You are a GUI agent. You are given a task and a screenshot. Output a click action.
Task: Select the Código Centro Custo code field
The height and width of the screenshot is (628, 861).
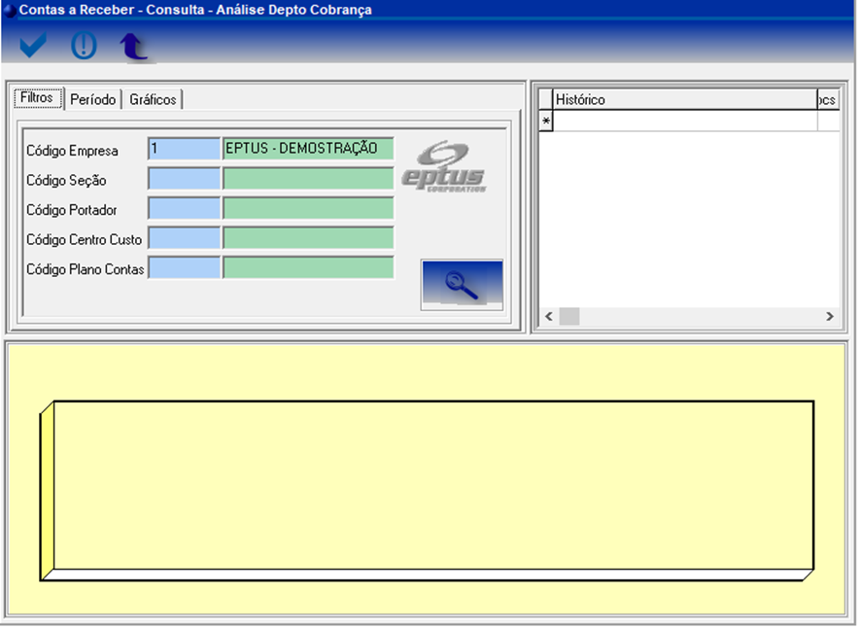pyautogui.click(x=184, y=238)
